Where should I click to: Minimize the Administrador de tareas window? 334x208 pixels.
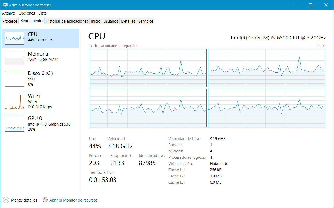tap(295, 5)
